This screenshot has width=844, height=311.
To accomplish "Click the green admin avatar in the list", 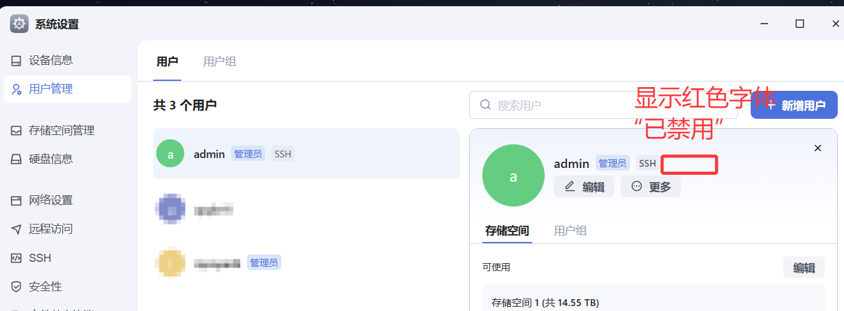I will pos(171,154).
